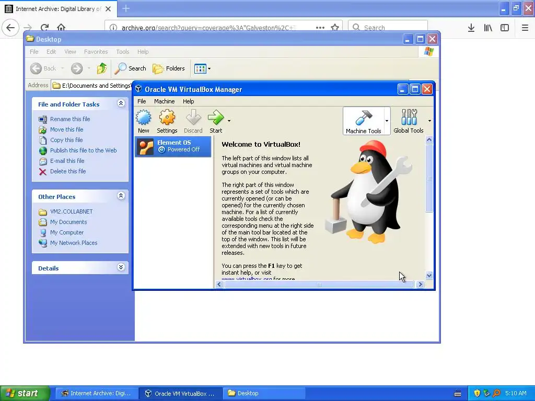Open VirtualBox machine Settings gear

click(x=167, y=121)
